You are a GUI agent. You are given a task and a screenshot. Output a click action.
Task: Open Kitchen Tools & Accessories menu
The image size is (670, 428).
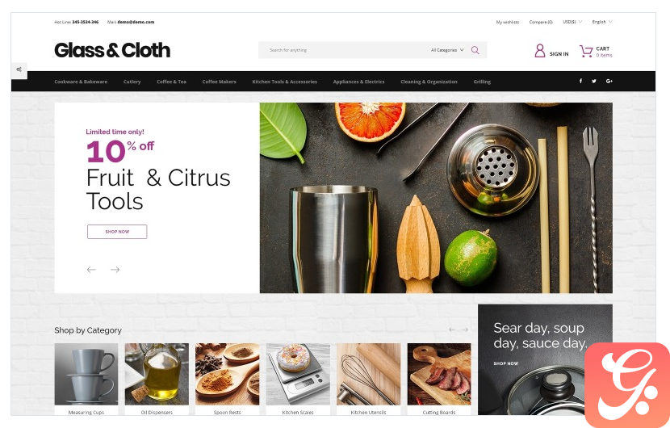coord(285,82)
